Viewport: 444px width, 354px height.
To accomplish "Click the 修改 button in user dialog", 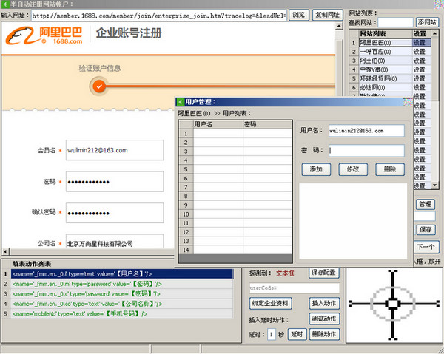I will click(x=353, y=169).
